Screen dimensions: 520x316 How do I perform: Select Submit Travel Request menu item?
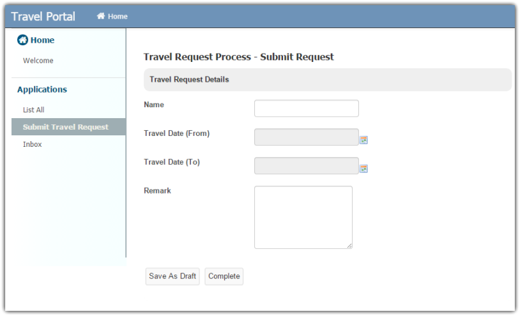(x=66, y=127)
